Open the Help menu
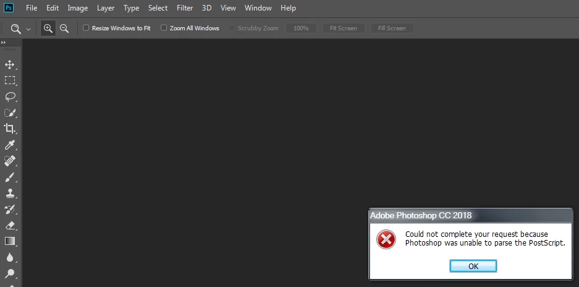579x287 pixels. 288,8
